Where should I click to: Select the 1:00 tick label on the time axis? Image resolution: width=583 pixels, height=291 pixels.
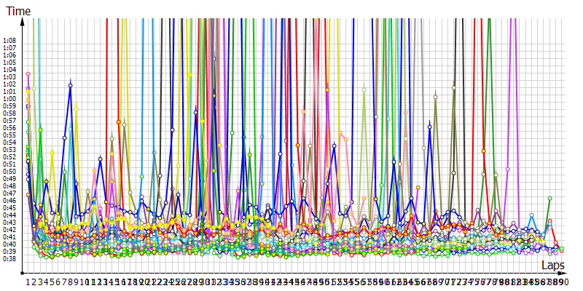tap(9, 99)
